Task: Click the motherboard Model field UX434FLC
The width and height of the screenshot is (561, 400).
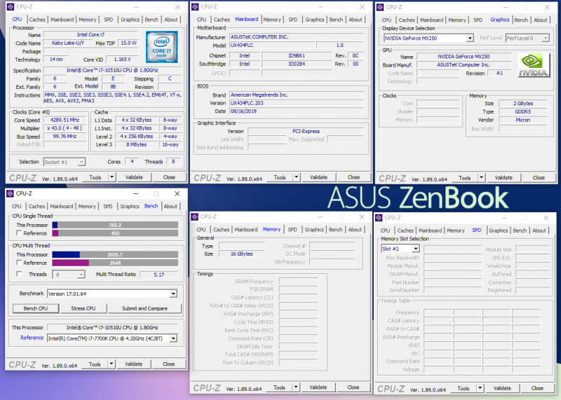Action: click(x=272, y=46)
